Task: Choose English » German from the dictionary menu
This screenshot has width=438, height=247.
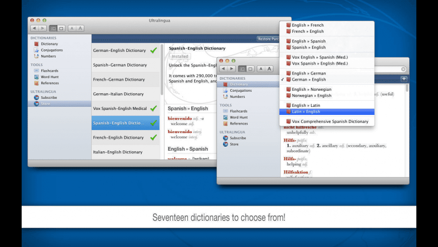Action: pyautogui.click(x=327, y=73)
